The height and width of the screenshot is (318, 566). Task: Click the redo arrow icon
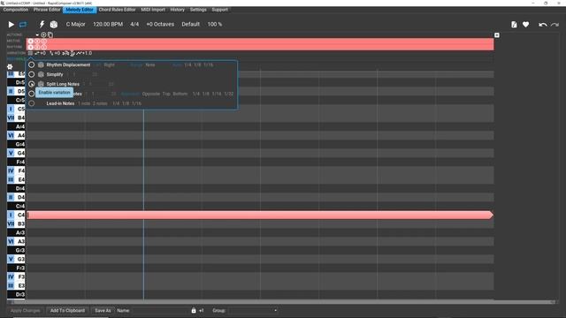click(555, 25)
